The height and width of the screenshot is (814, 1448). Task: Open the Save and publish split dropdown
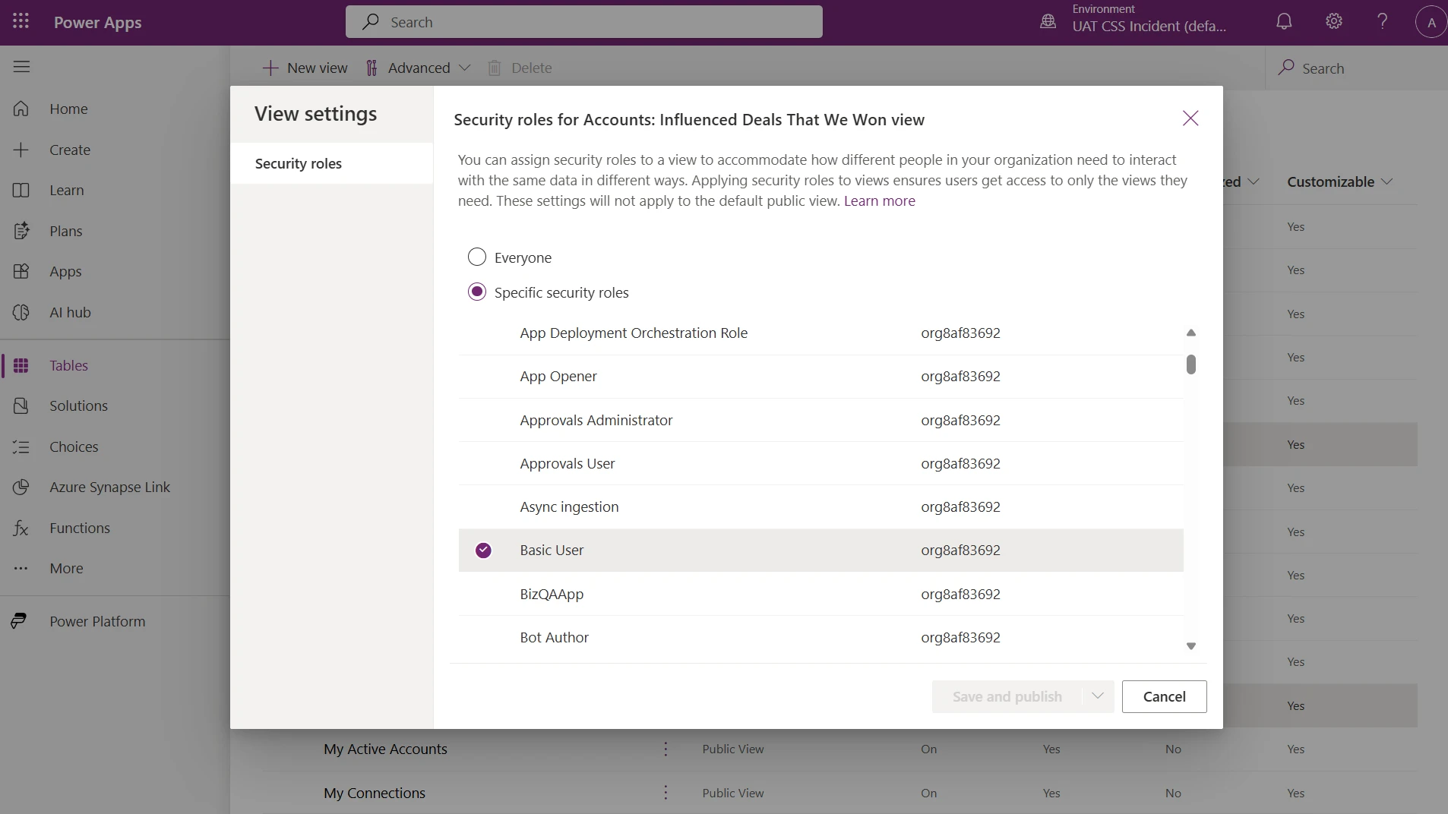coord(1097,696)
